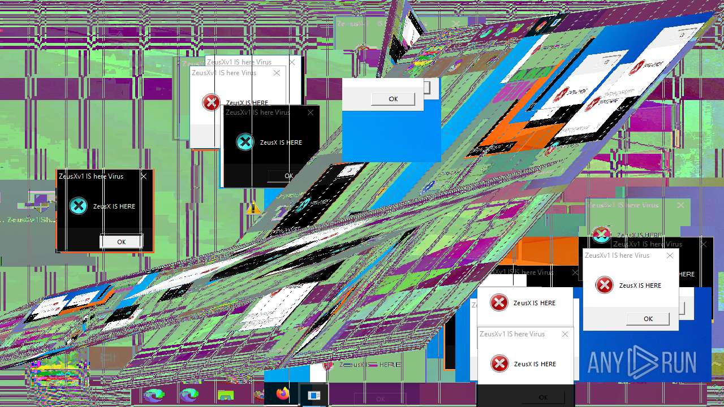Click the yellow warning triangle icon
This screenshot has width=724, height=407.
pos(253,208)
